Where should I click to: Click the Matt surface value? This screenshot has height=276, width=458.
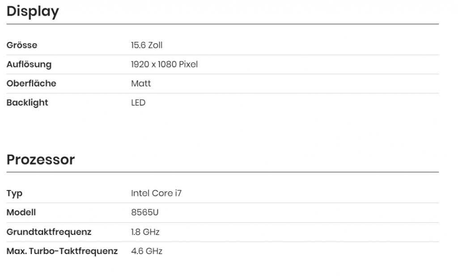141,84
